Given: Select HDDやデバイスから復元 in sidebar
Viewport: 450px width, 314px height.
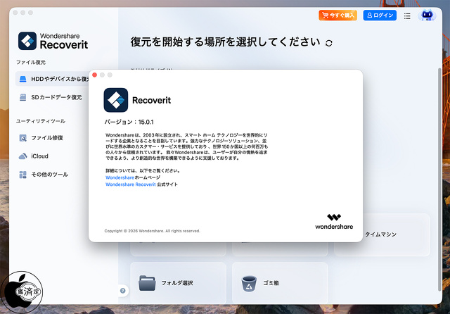Looking at the screenshot, I should pos(53,79).
